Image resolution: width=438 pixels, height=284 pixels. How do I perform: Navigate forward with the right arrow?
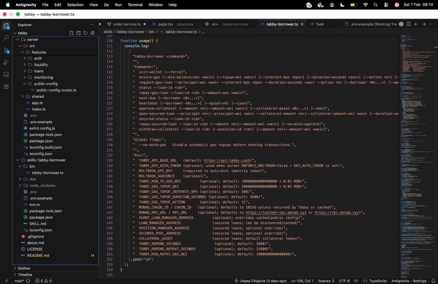pos(424,24)
